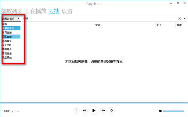Adjust the volume slider
The width and height of the screenshot is (188, 117).
coord(174,111)
